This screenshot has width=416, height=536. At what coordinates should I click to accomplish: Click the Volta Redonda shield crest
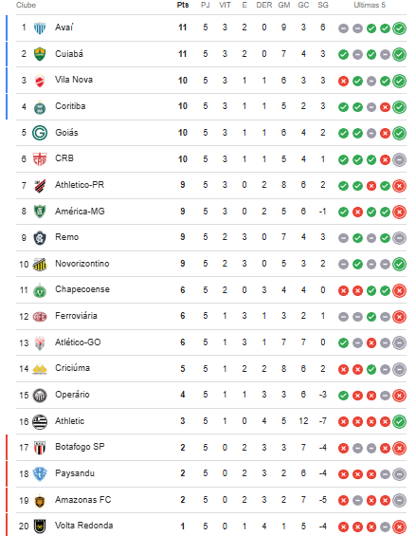coord(40,527)
